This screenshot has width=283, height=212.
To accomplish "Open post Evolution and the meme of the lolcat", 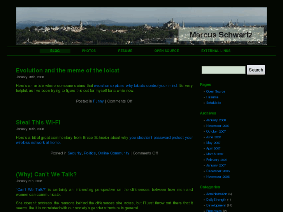I will (x=67, y=70).
